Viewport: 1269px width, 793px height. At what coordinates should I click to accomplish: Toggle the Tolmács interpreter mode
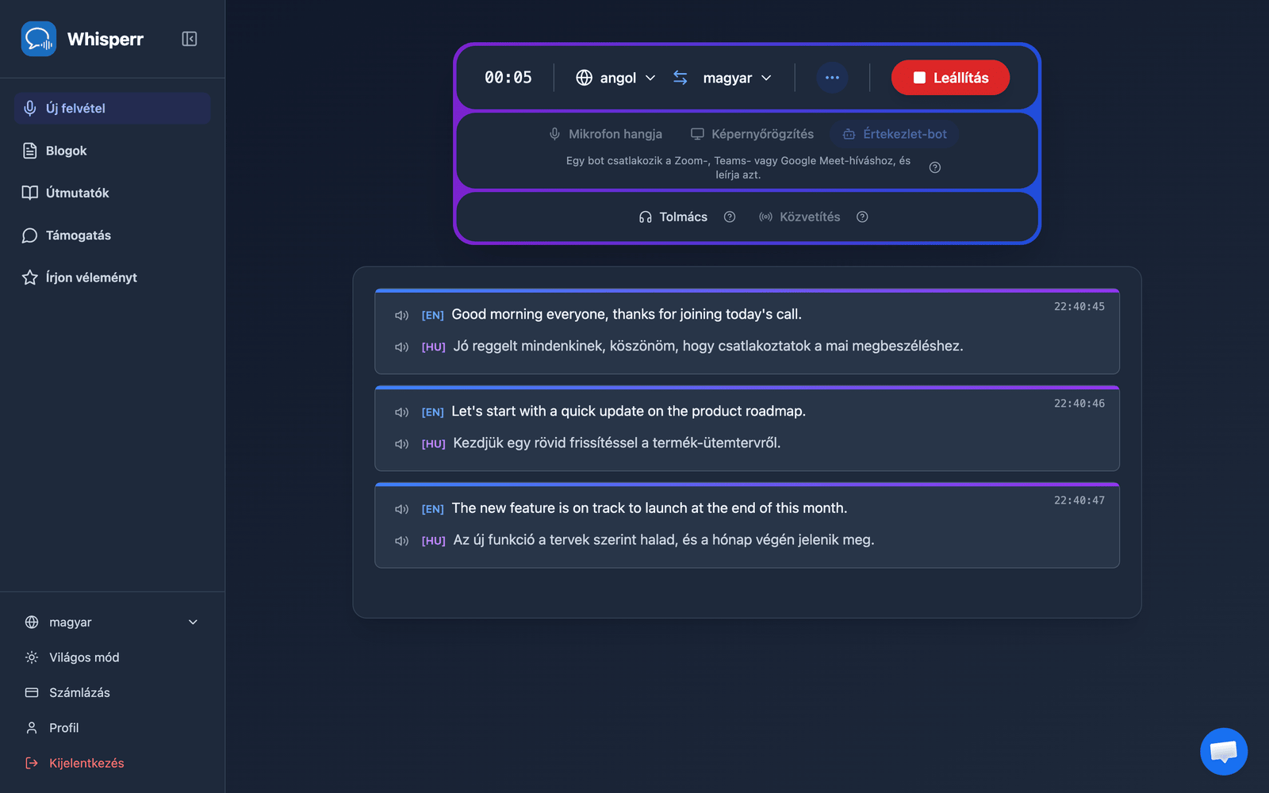click(x=673, y=217)
